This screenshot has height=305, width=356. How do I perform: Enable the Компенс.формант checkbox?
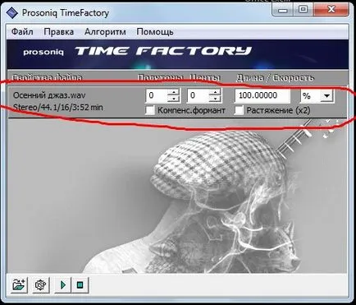(150, 110)
